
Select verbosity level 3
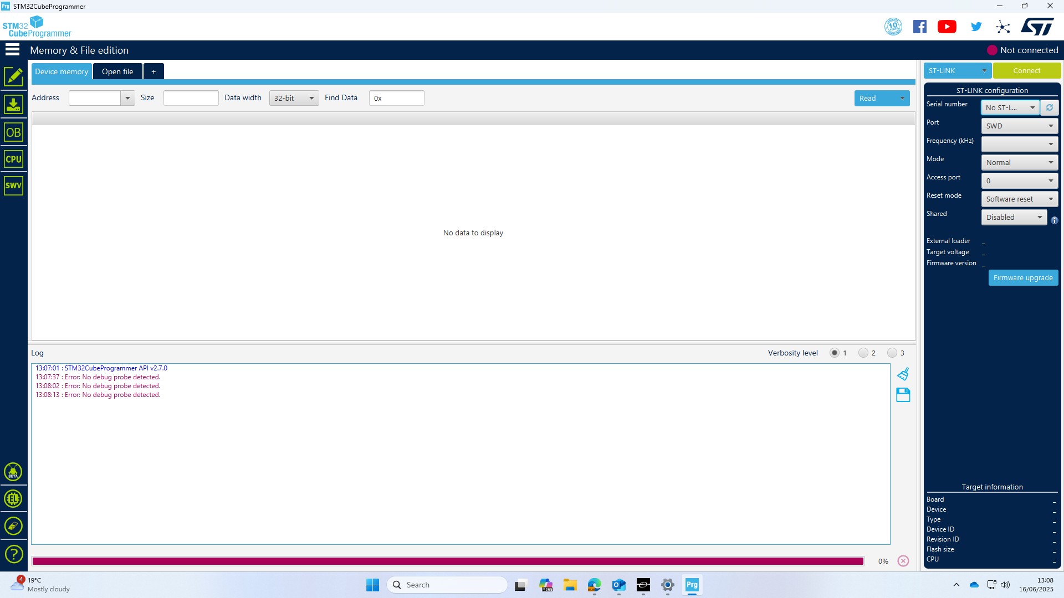(892, 353)
